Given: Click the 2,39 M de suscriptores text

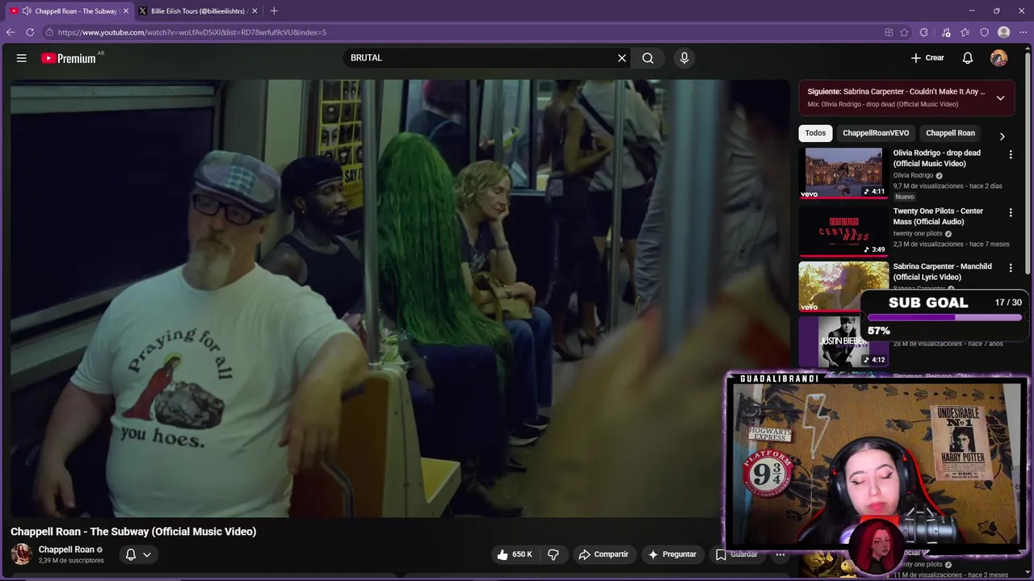Looking at the screenshot, I should tap(71, 561).
